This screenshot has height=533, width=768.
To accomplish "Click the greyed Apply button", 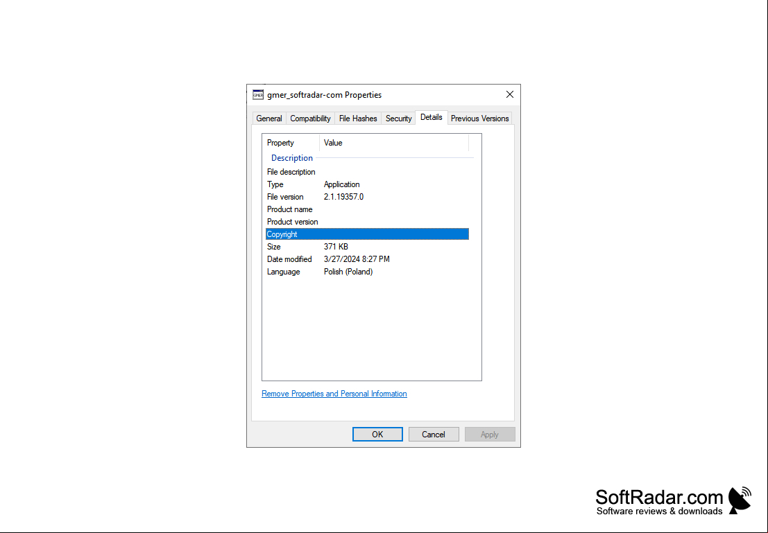I will pyautogui.click(x=489, y=434).
